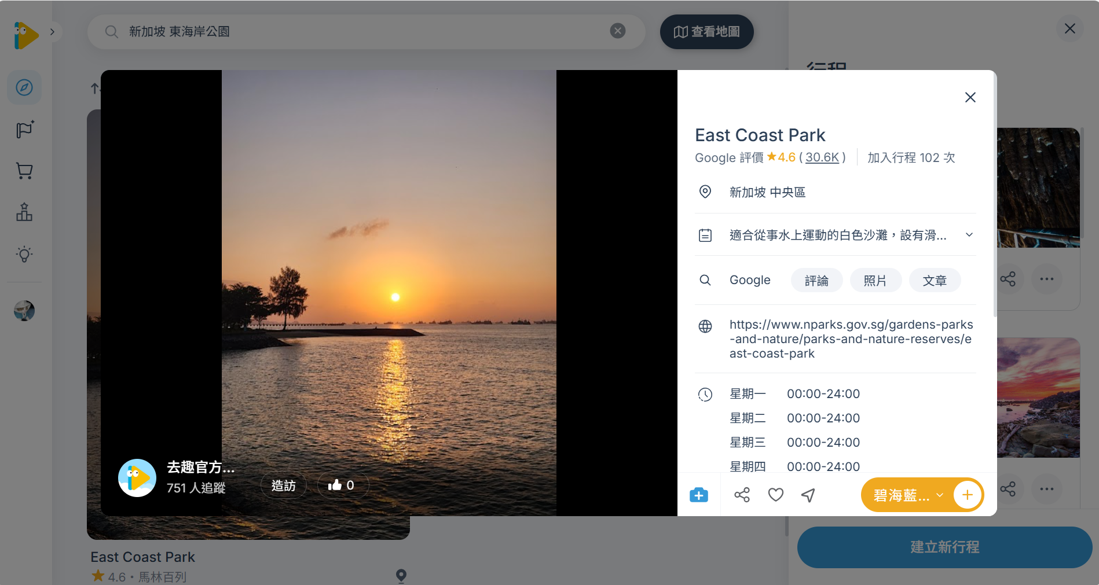The image size is (1099, 585).
Task: Click the globe website icon
Action: (x=705, y=326)
